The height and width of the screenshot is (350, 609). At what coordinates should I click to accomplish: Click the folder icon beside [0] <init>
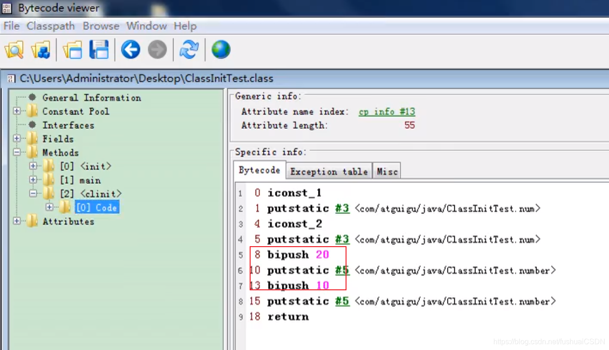coord(49,166)
